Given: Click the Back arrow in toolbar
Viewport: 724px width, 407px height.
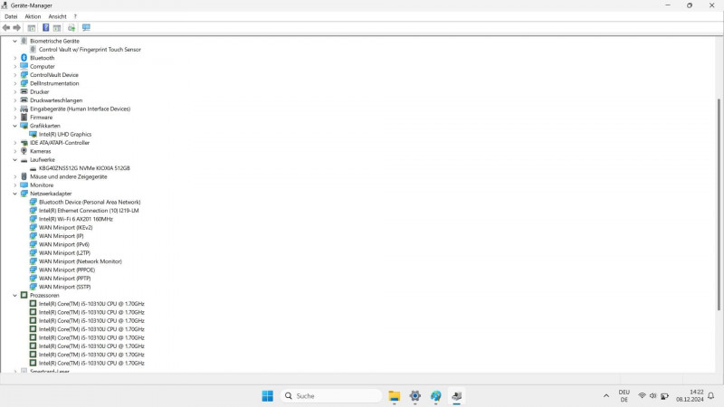Looking at the screenshot, I should (6, 28).
